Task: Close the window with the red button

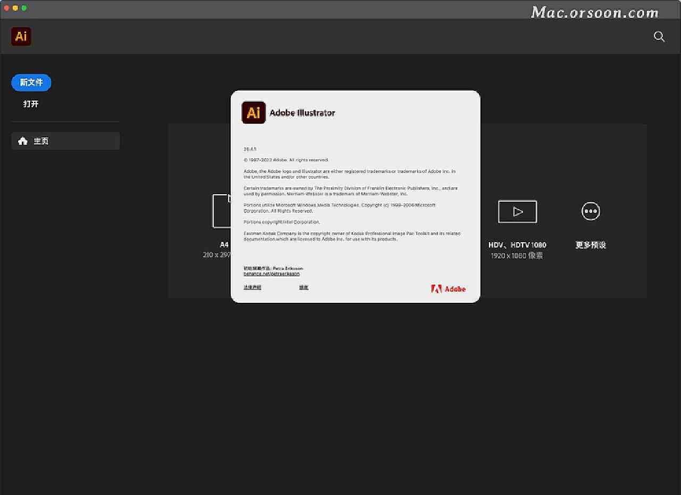Action: [7, 8]
